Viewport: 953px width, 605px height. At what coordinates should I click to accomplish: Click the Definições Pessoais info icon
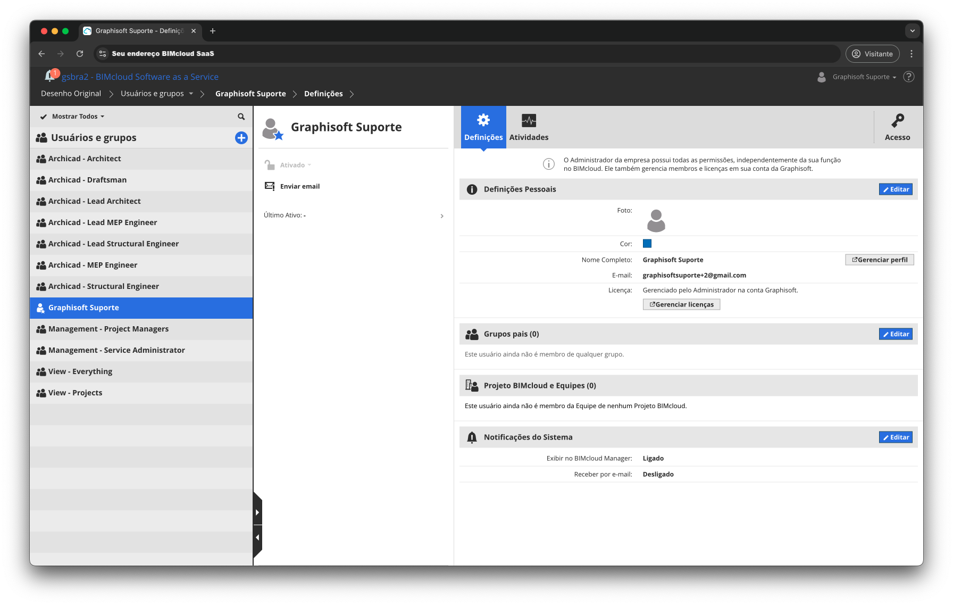coord(472,189)
